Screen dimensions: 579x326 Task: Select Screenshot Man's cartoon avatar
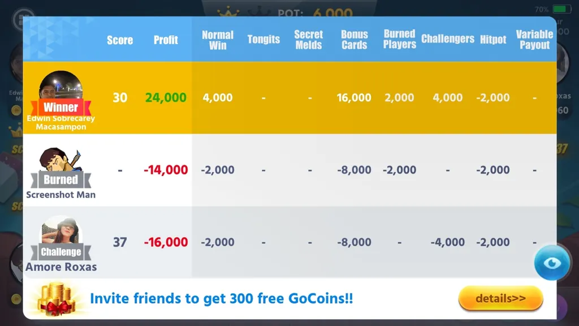60,160
